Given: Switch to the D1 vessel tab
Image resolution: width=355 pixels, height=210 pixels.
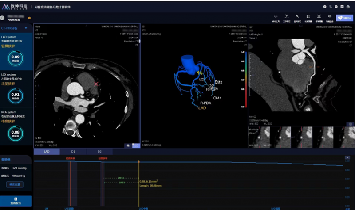Looking at the screenshot, I should pyautogui.click(x=73, y=152).
